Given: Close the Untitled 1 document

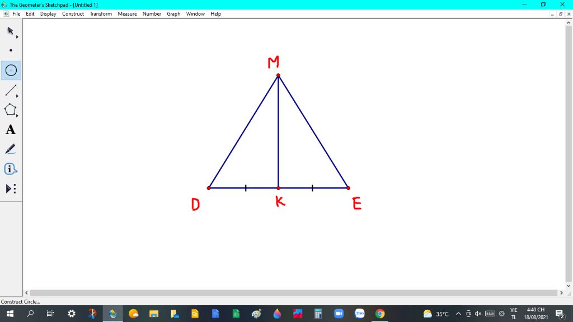Looking at the screenshot, I should click(569, 14).
